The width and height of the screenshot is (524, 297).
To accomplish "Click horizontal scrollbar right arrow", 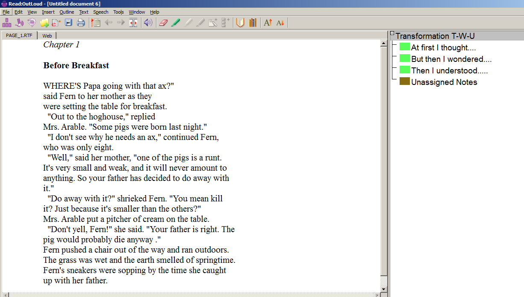I will click(377, 295).
